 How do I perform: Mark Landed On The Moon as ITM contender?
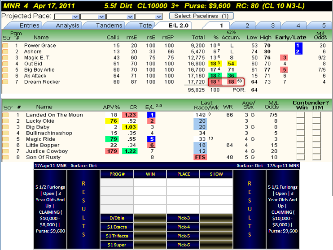tap(316, 115)
